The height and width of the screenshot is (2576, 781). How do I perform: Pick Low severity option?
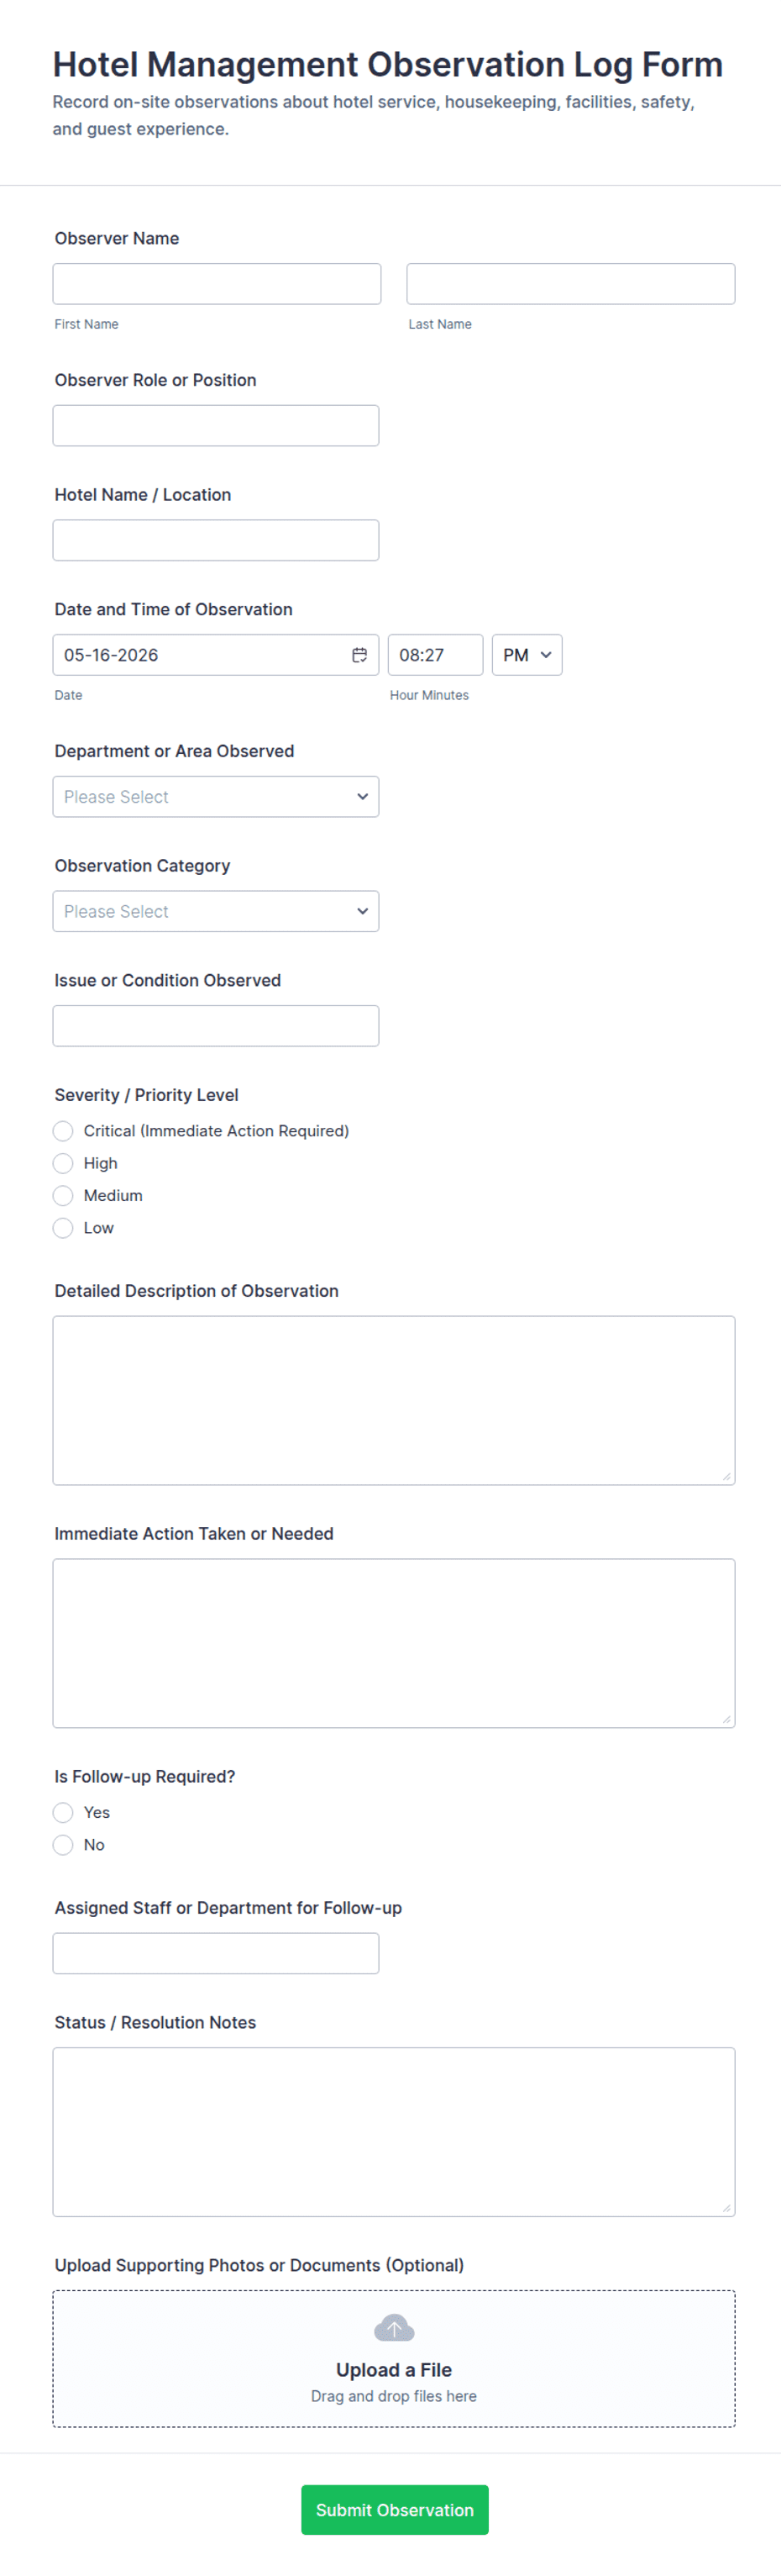tap(63, 1228)
